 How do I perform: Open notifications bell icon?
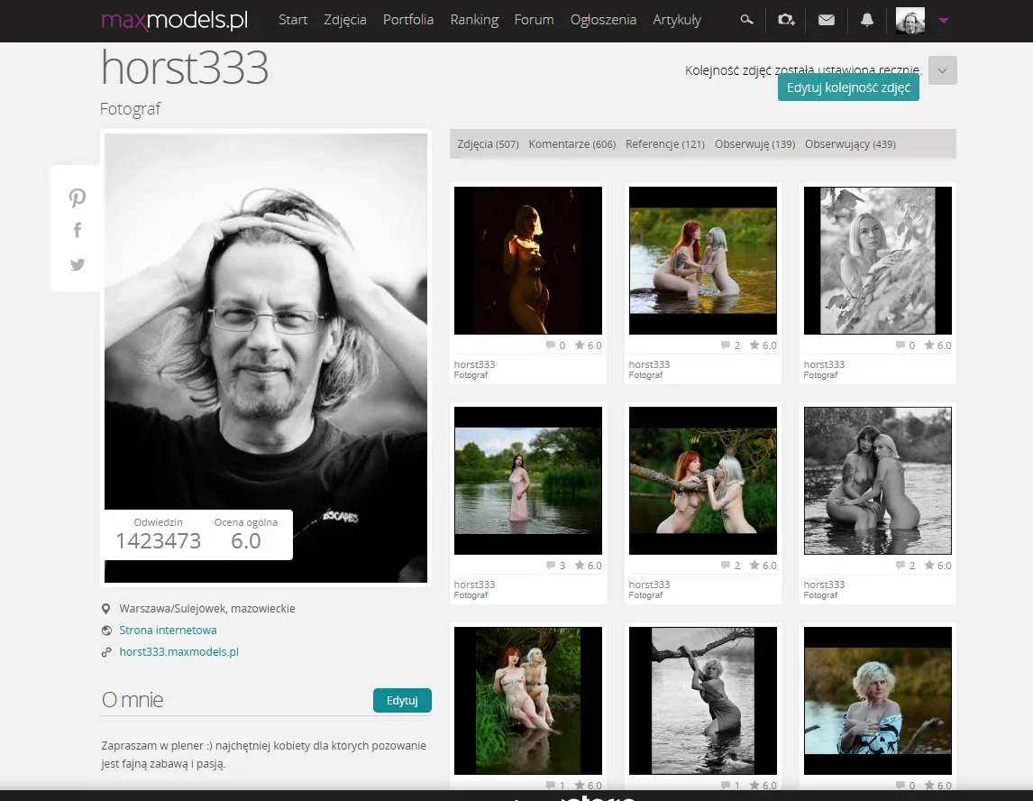click(x=867, y=20)
